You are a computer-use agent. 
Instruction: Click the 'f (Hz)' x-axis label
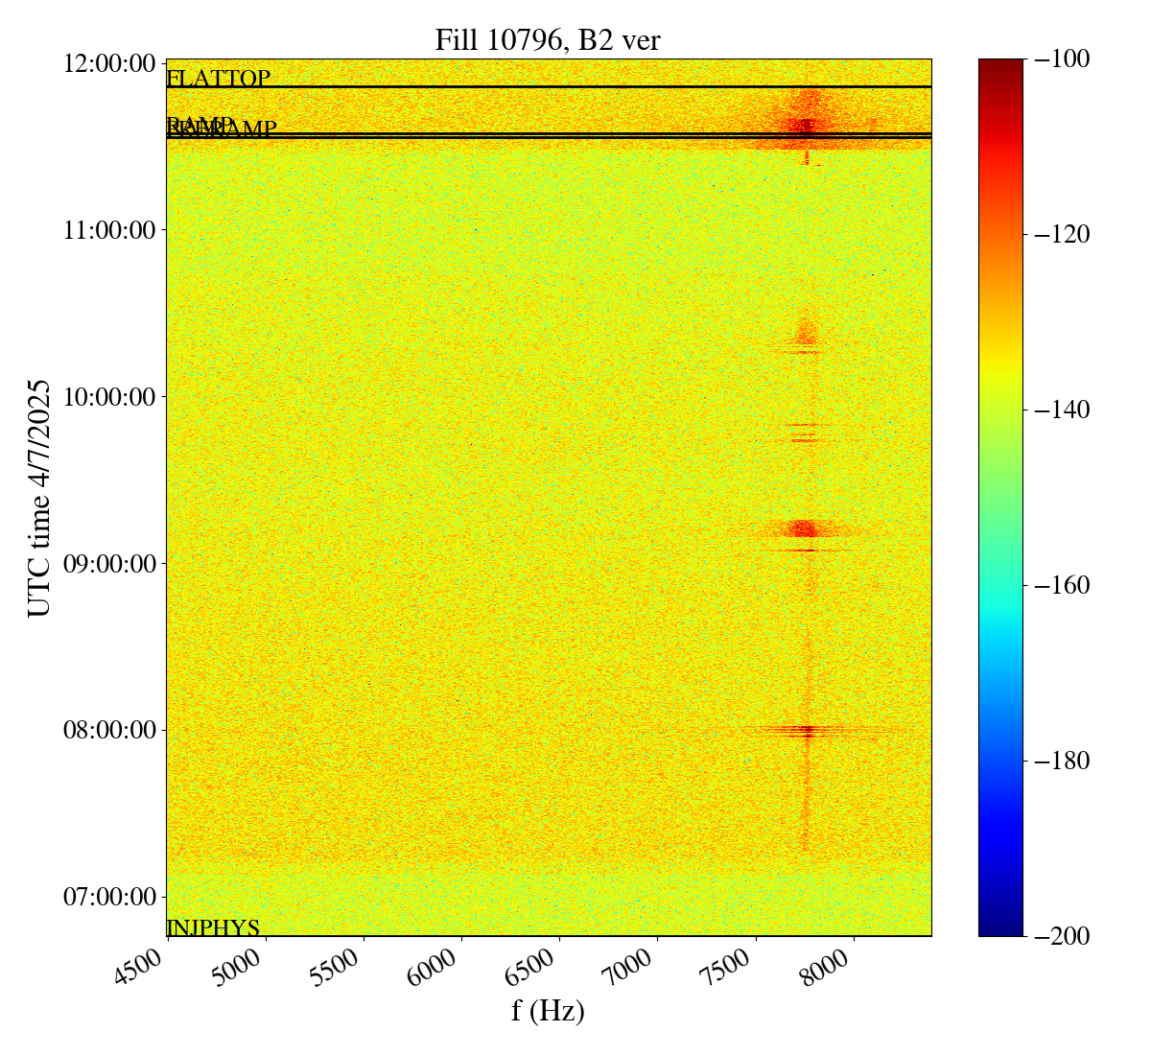point(548,1010)
